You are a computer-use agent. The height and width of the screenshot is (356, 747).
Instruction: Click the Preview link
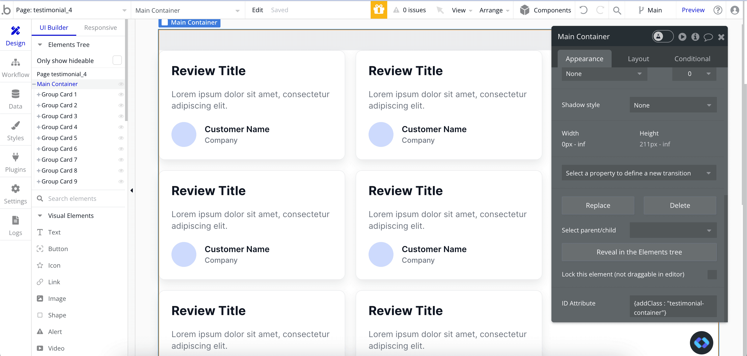tap(693, 10)
